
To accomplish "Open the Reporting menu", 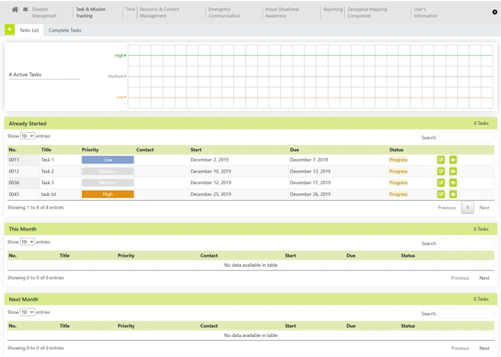I will (x=332, y=9).
